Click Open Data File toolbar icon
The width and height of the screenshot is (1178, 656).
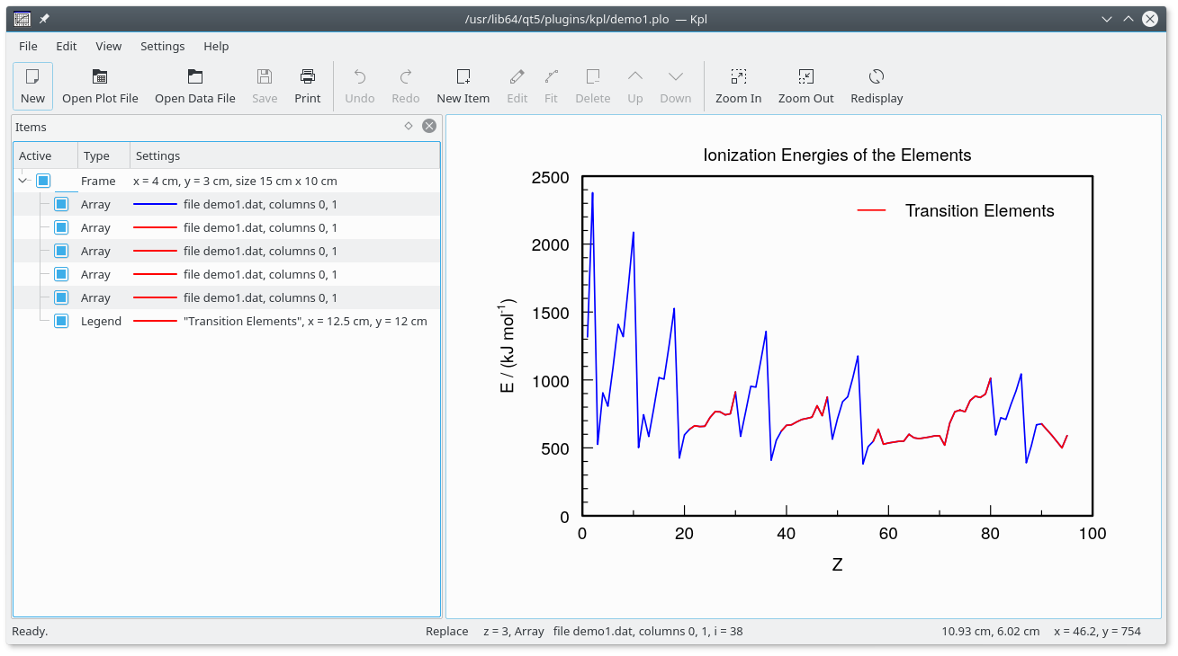[195, 86]
